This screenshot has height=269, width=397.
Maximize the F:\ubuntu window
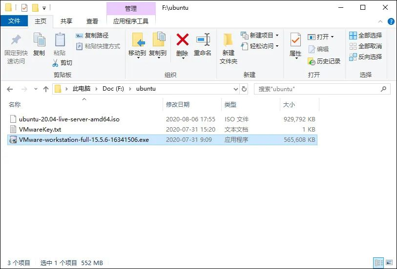point(362,8)
